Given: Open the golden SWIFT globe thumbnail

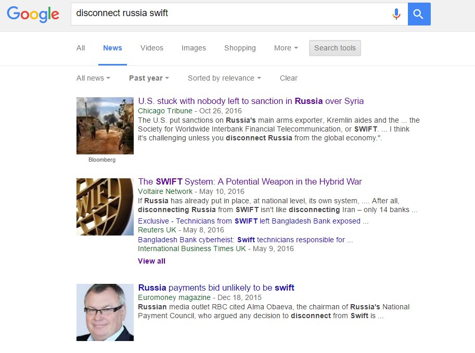Looking at the screenshot, I should [105, 207].
